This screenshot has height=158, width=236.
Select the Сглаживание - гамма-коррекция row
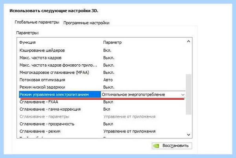[102, 109]
